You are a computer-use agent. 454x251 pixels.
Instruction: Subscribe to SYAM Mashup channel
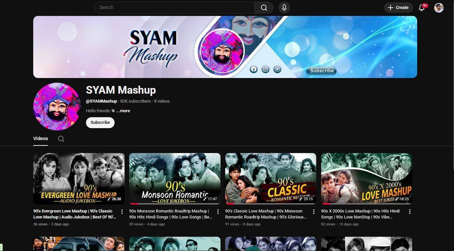100,123
